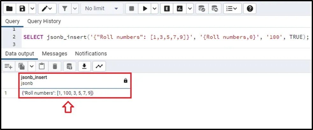Roll back the current transaction
Viewport: 313px width, 130px height.
[215, 9]
